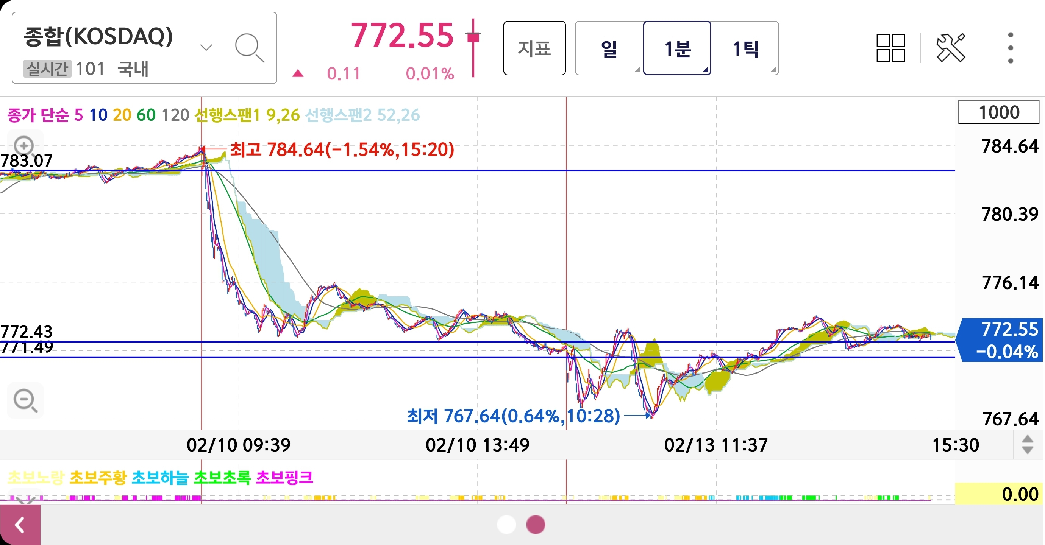Edit the 1000 candle count field

point(998,112)
